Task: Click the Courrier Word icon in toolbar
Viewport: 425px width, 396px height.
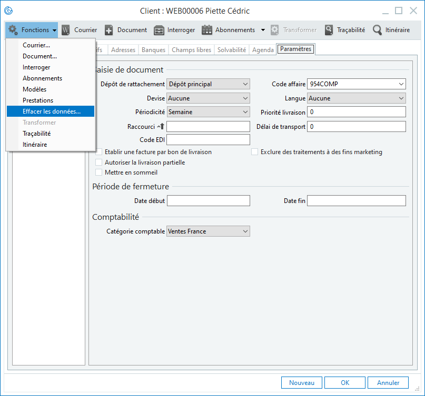Action: 66,30
